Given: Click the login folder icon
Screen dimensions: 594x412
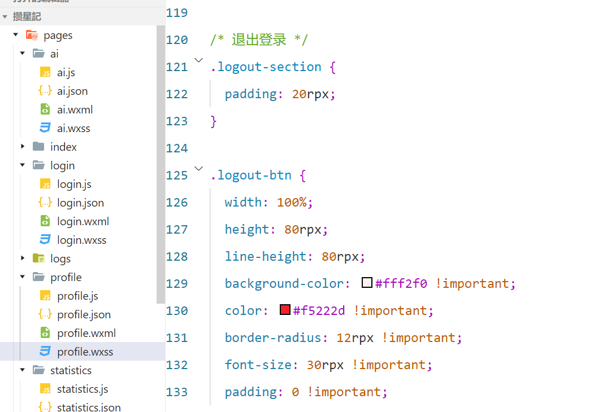Looking at the screenshot, I should 38,165.
